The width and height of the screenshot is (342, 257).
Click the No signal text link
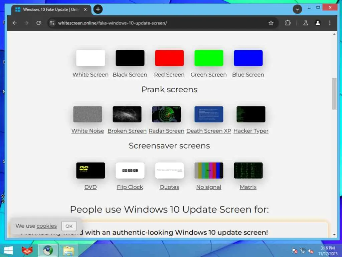point(209,187)
